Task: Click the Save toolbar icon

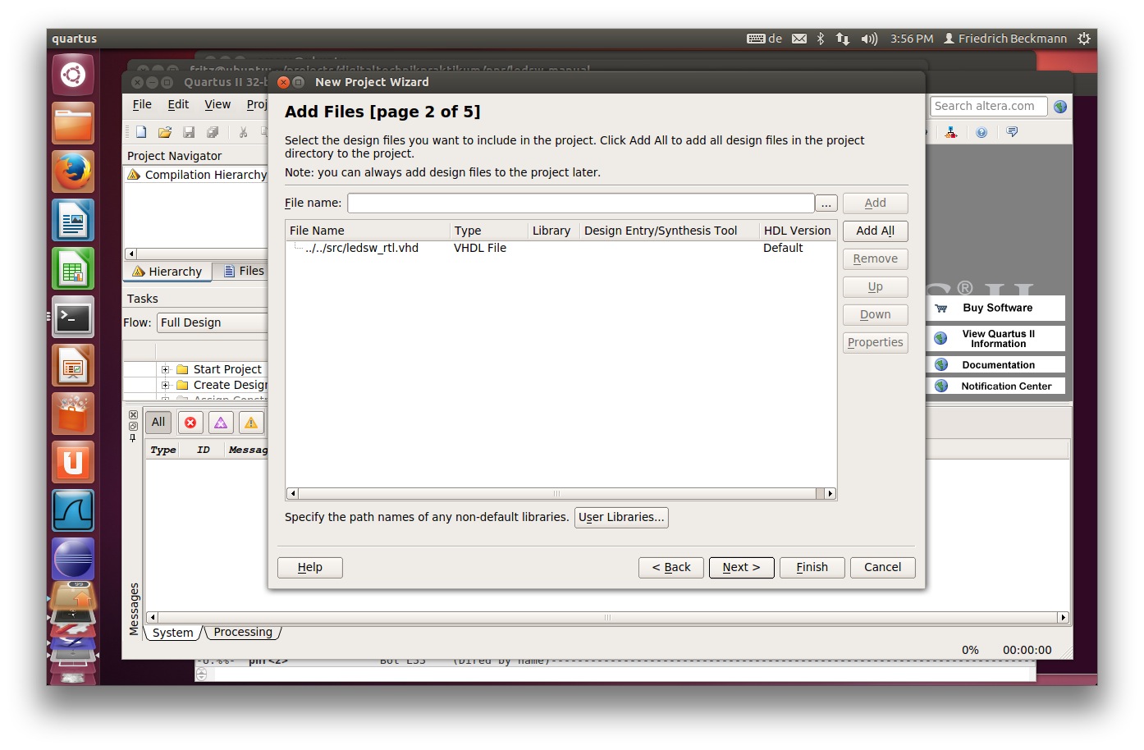Action: tap(189, 132)
